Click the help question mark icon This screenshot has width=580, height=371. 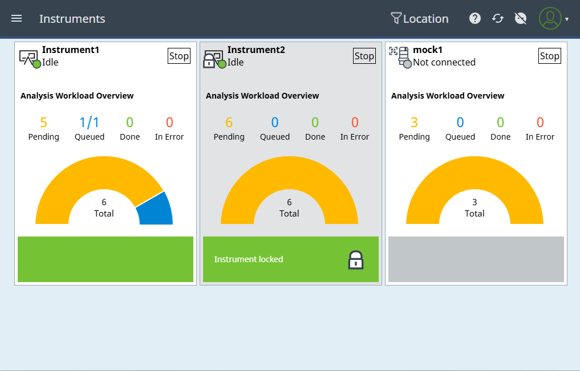point(475,18)
